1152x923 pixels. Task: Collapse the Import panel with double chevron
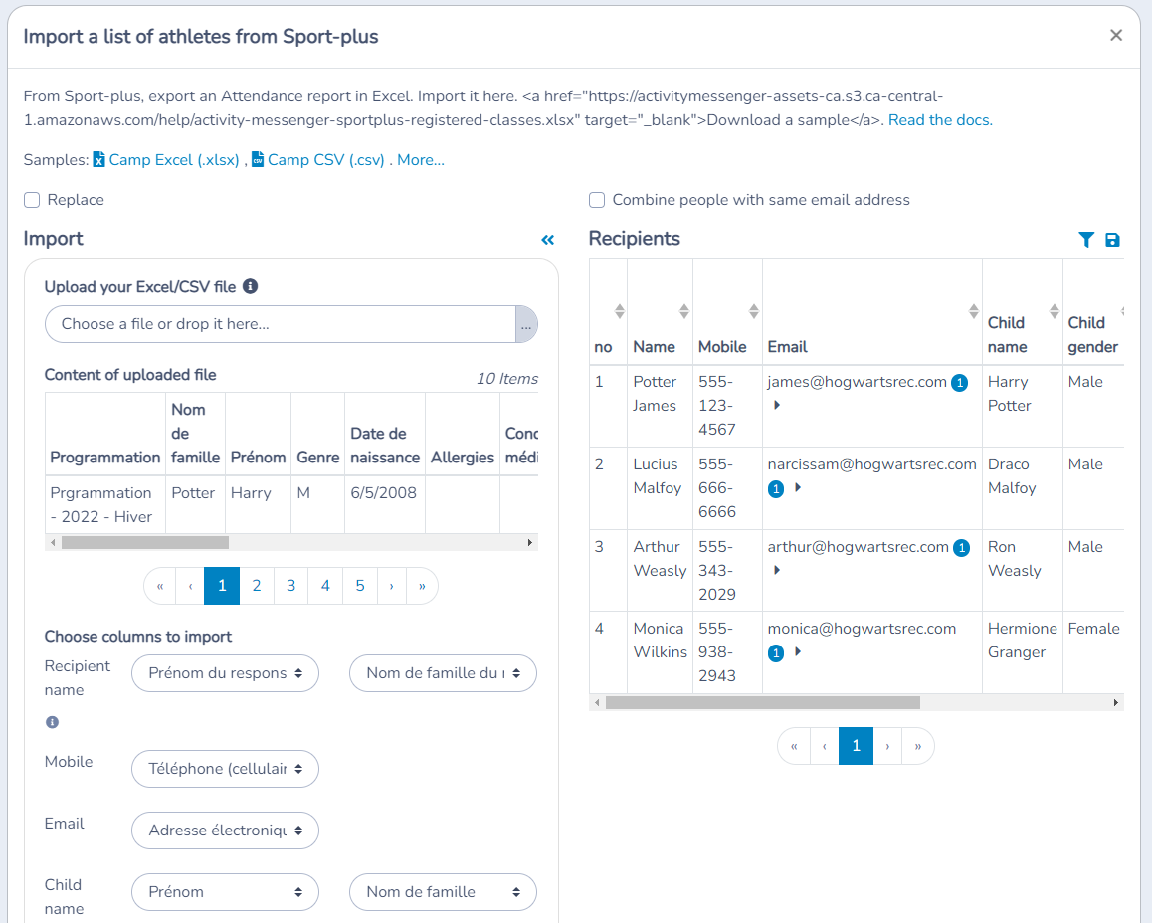547,240
